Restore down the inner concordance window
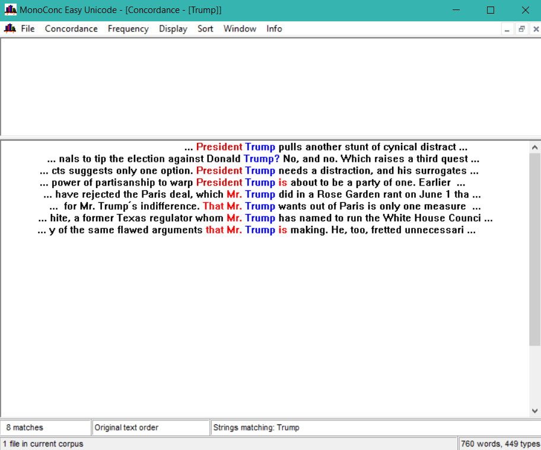 coord(521,29)
